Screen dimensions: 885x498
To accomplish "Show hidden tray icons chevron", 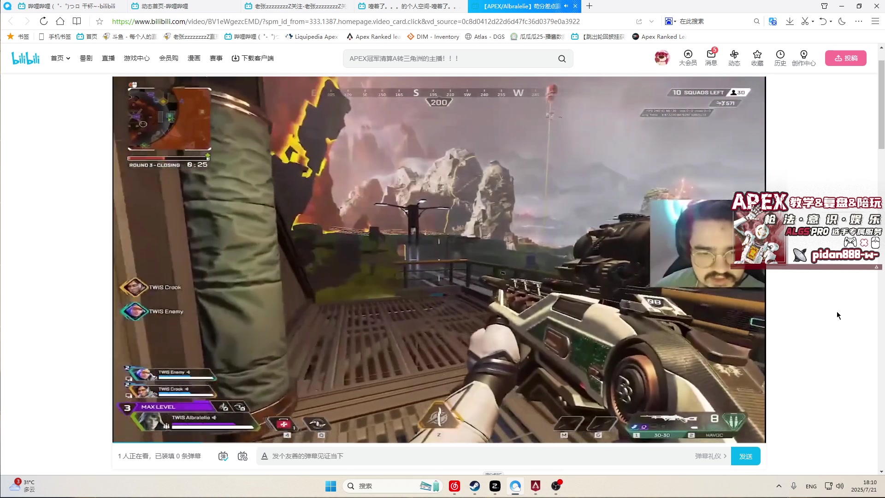I will [779, 486].
